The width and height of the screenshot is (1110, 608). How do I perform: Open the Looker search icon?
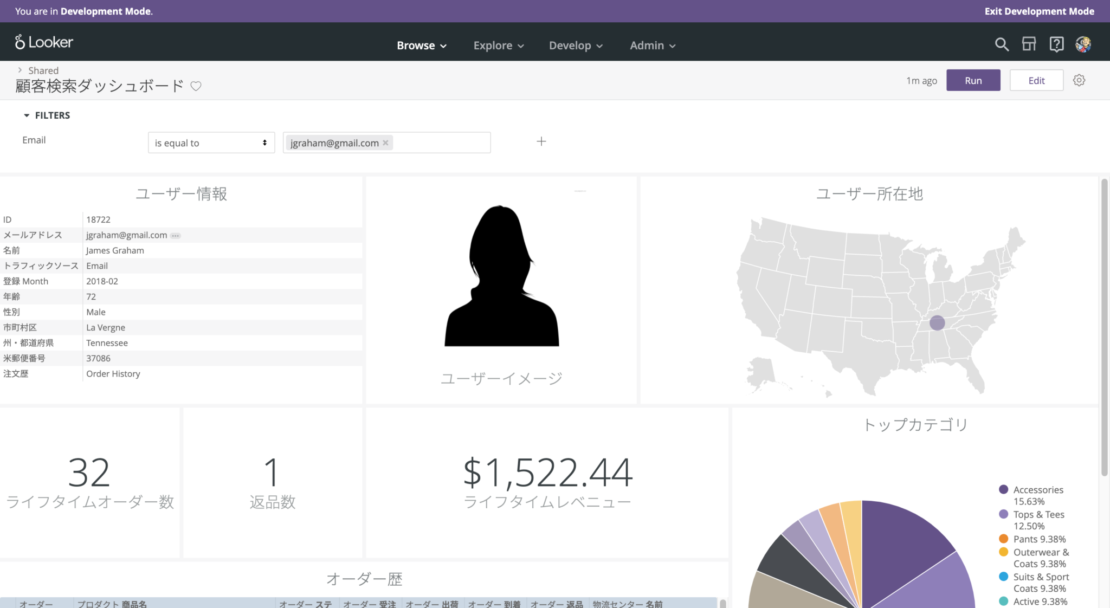click(1002, 44)
